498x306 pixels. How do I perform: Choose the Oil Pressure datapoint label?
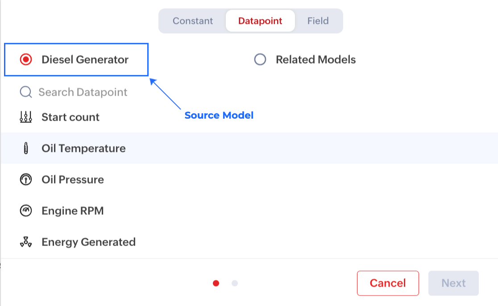tap(73, 180)
